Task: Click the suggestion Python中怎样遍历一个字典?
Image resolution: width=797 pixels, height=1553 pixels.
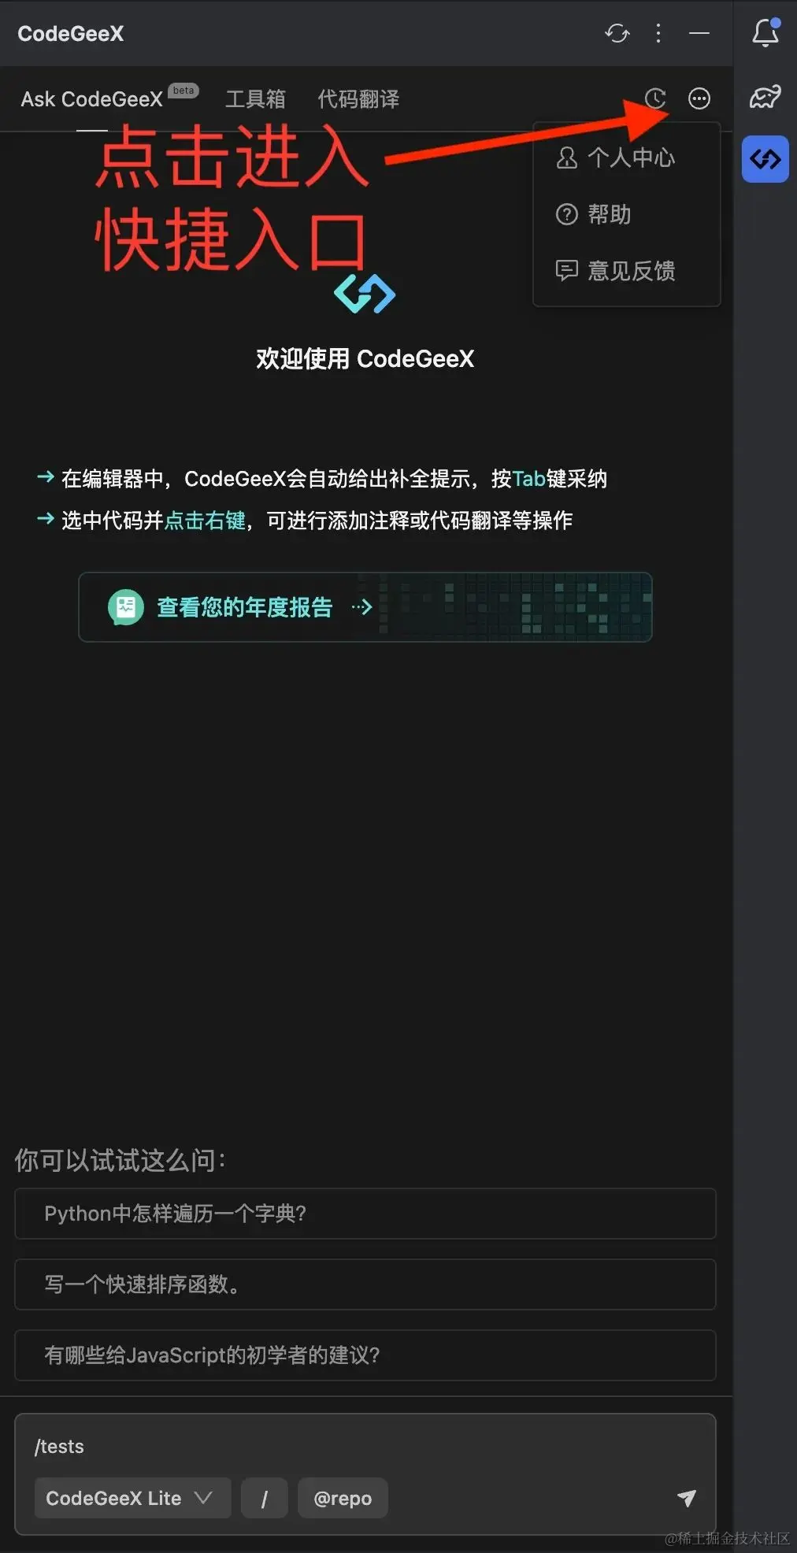Action: [365, 1214]
